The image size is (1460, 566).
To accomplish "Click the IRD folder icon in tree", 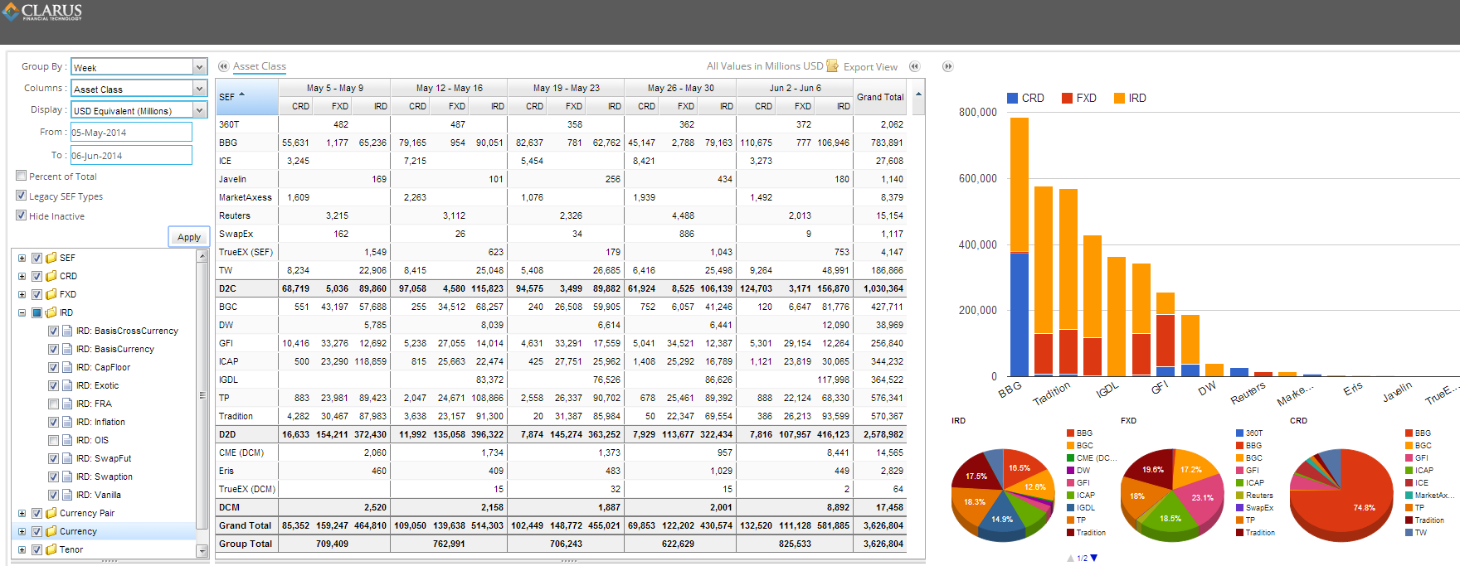I will [x=51, y=312].
